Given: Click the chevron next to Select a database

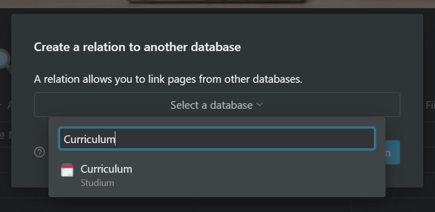Looking at the screenshot, I should point(260,105).
